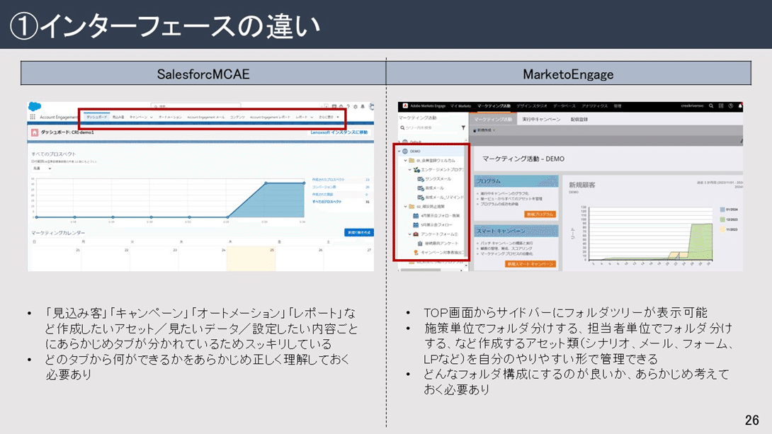Open the 実行中キャンペーン tab in Marketo
This screenshot has height=434, width=772.
coord(541,120)
